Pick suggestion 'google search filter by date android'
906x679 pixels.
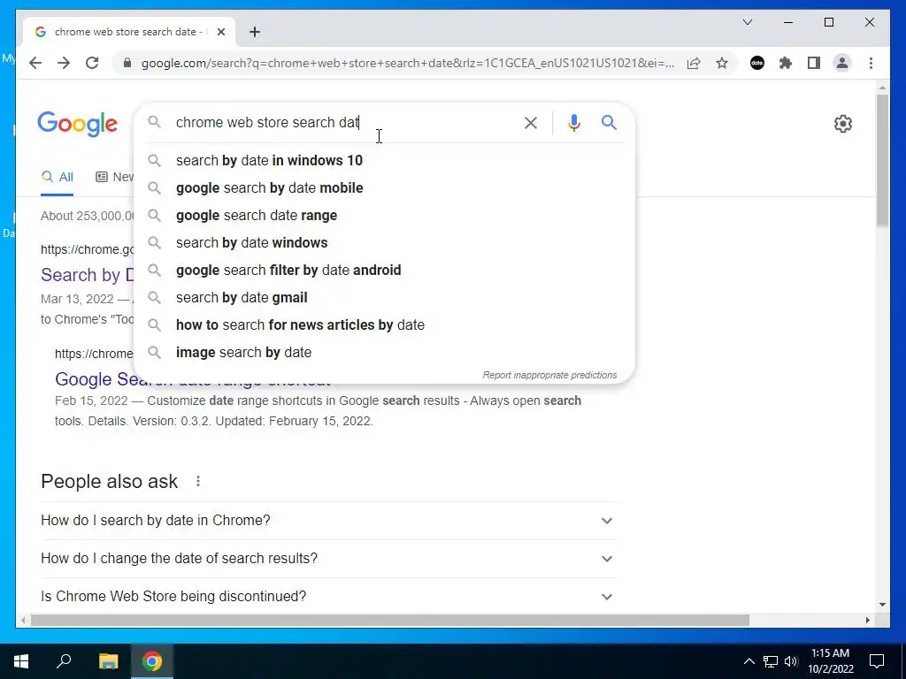[384, 271]
